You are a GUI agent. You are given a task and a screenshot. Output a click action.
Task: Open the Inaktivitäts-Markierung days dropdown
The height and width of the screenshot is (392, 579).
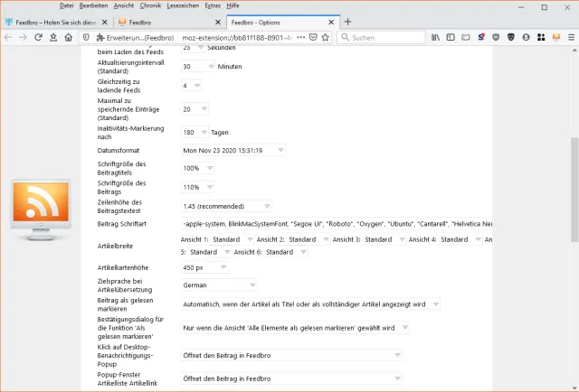195,132
